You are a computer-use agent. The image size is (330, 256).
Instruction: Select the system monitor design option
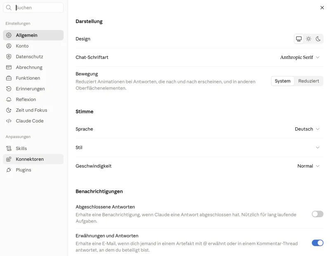299,39
